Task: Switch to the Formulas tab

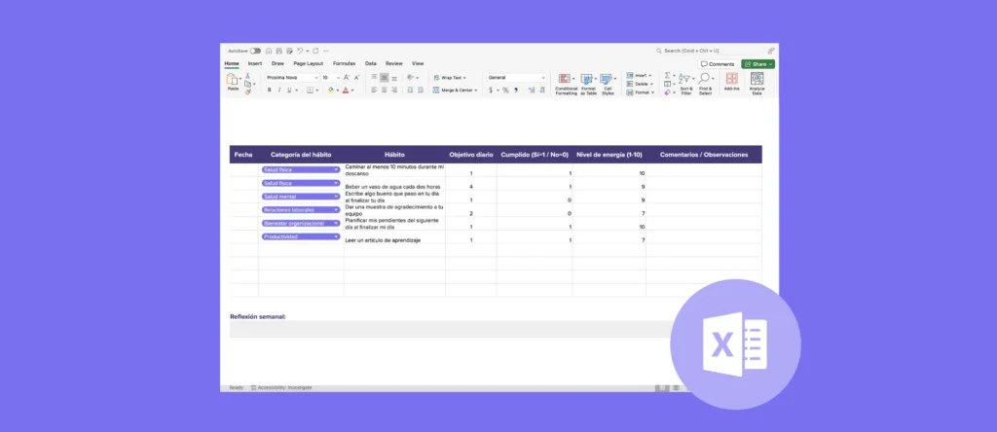Action: [344, 63]
